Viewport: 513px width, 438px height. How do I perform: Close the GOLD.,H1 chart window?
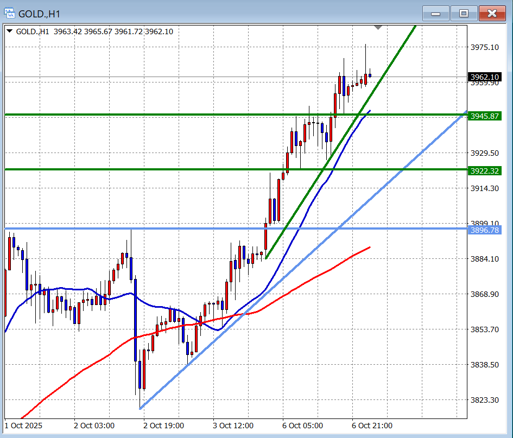pos(492,13)
